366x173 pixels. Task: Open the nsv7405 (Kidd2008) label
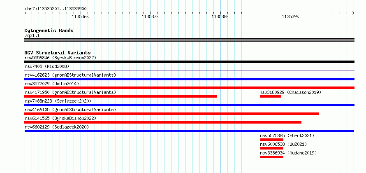(47, 66)
